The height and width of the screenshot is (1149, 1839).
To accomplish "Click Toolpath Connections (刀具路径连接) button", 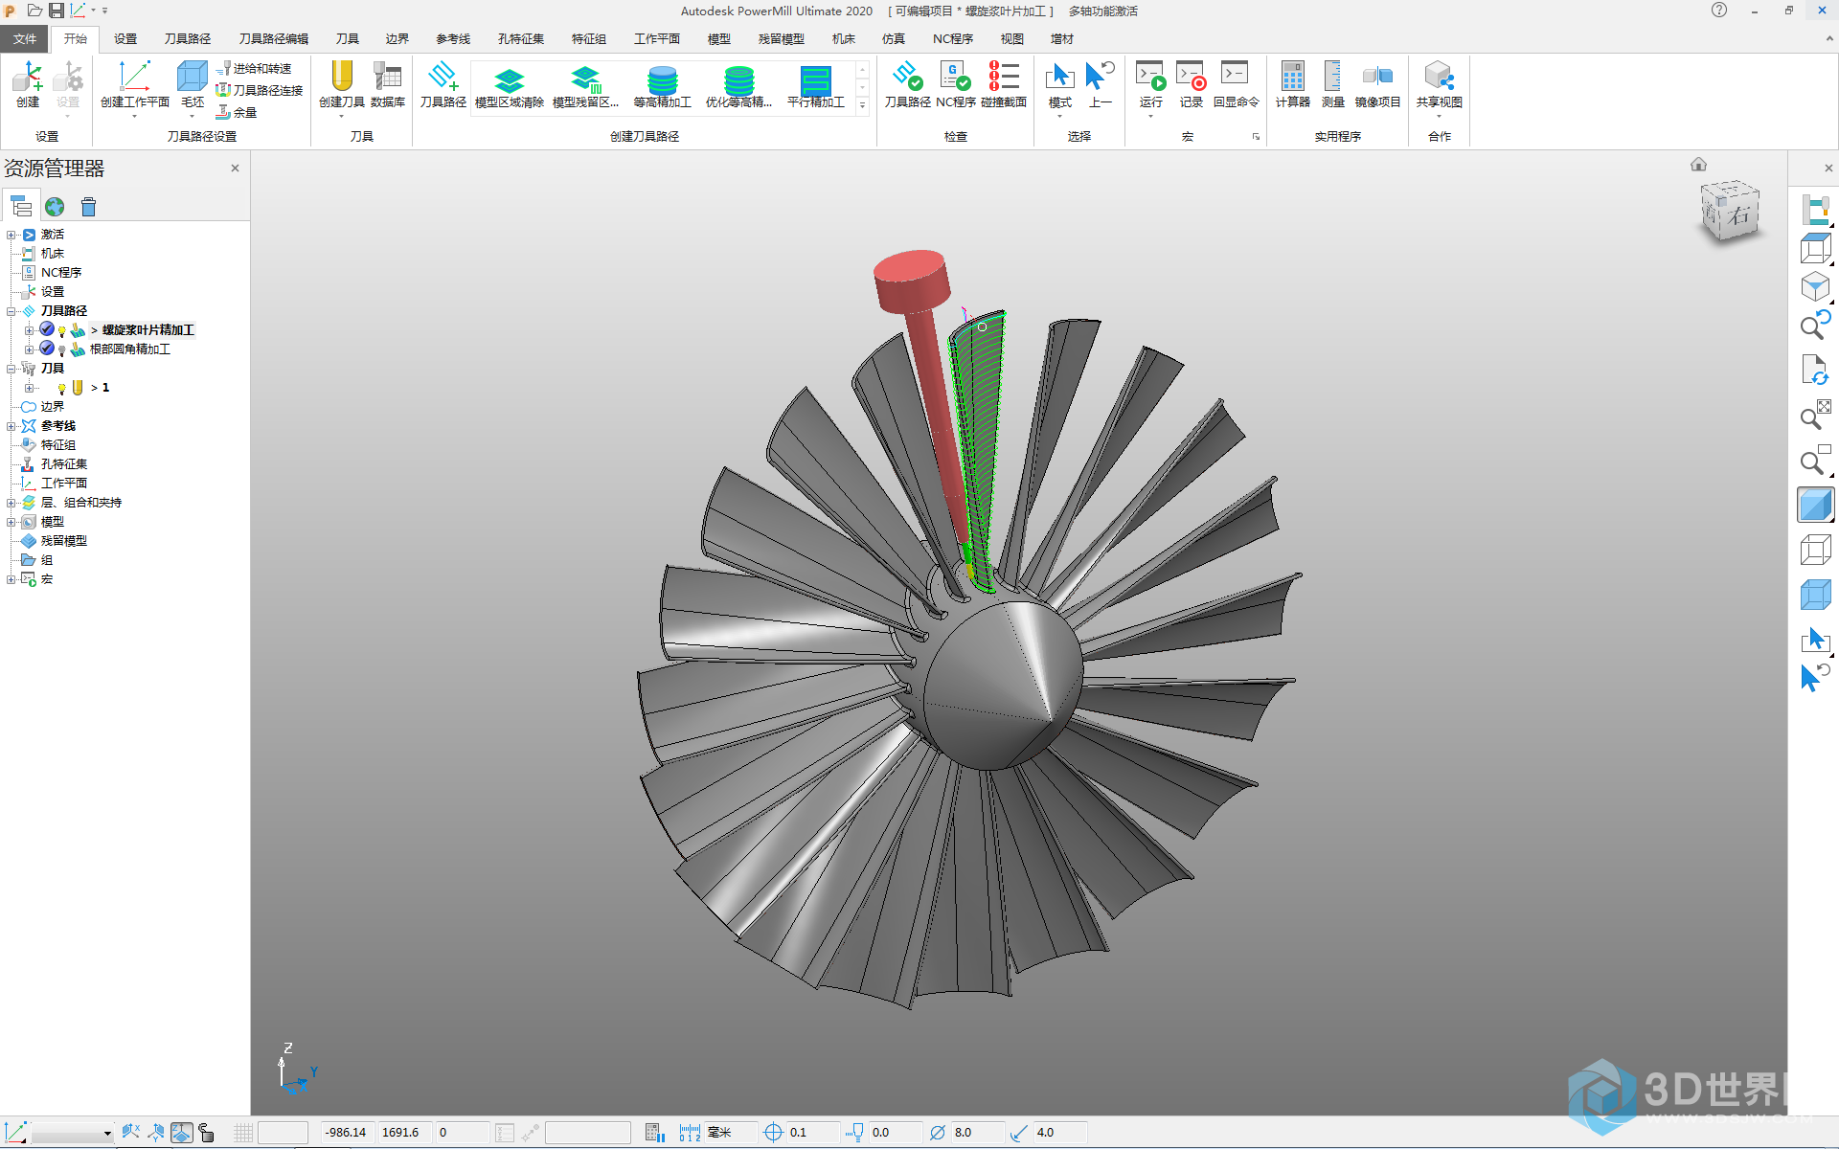I will pos(260,90).
